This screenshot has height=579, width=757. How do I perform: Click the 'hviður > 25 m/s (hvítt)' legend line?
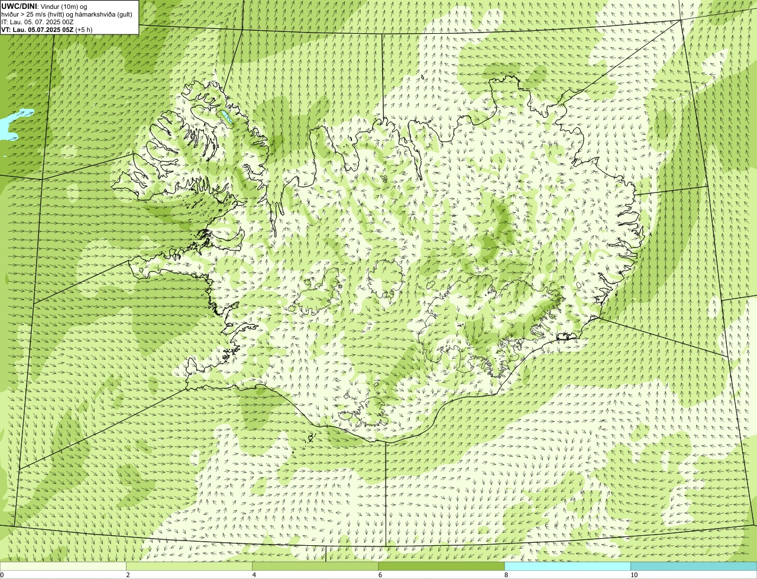[67, 14]
